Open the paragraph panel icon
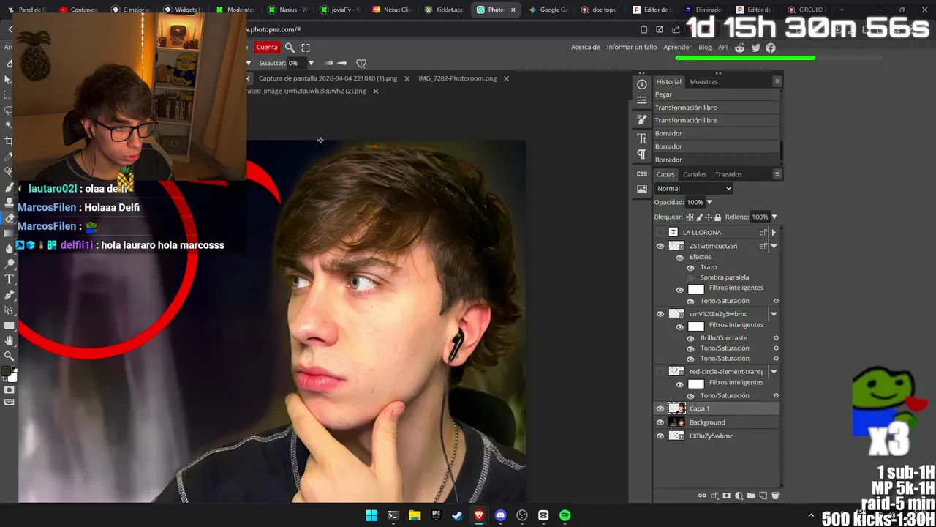The image size is (936, 527). pyautogui.click(x=642, y=154)
